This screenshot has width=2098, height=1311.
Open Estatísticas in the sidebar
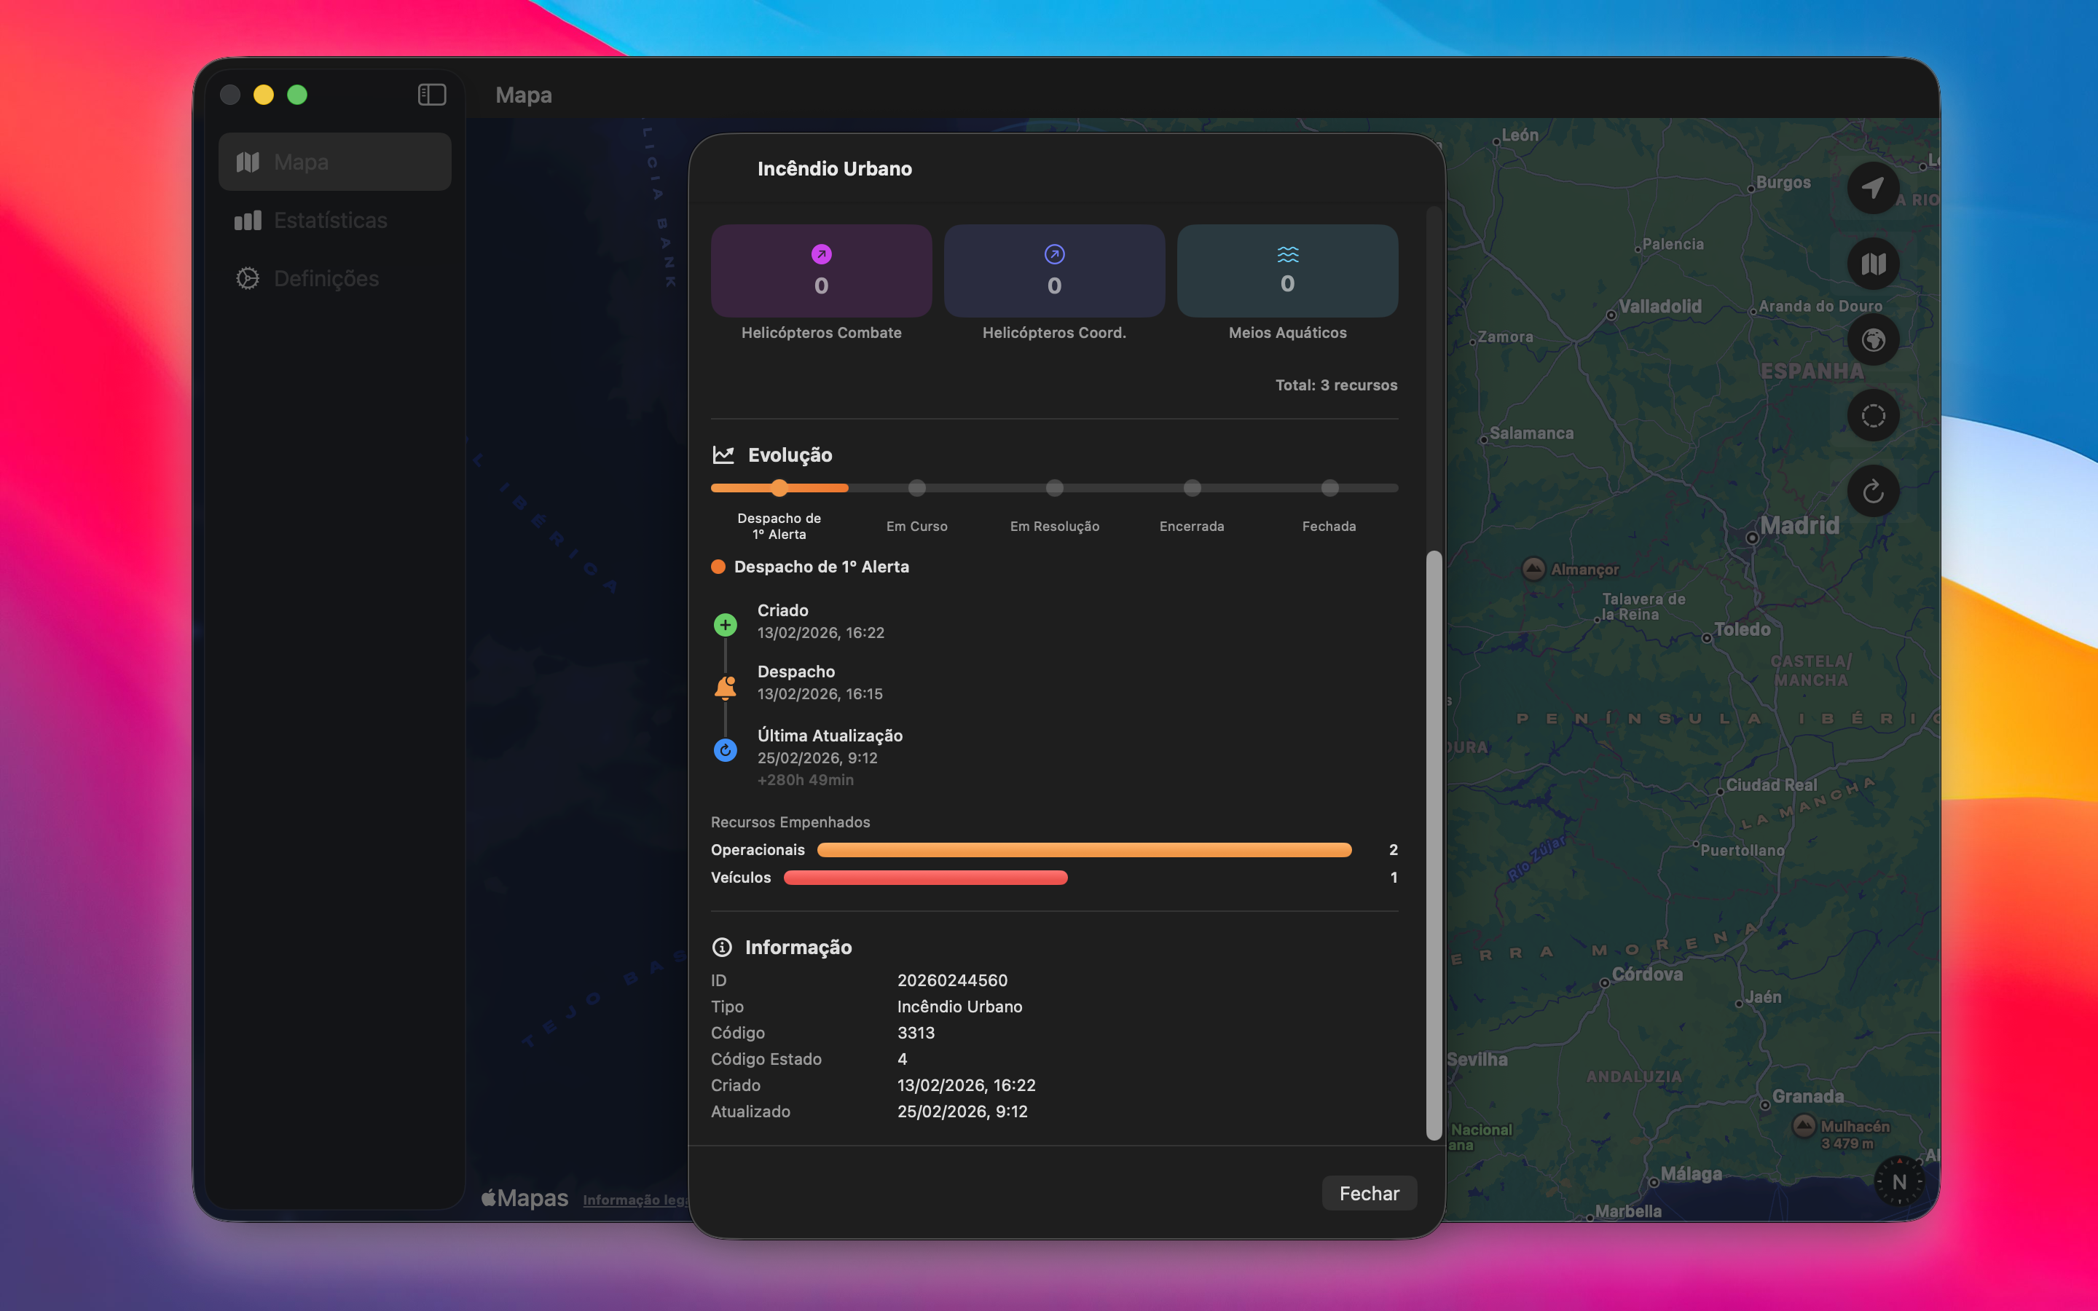click(334, 220)
